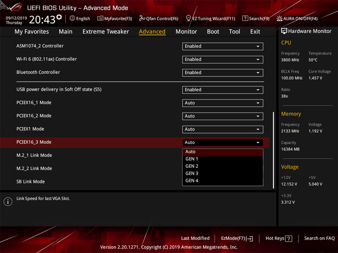Click the date 09/12/2019 Thursday
This screenshot has width=338, height=253.
coord(16,20)
